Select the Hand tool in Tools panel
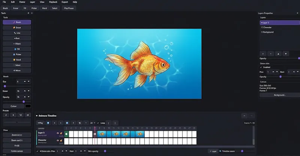300x156 pixels. click(17, 60)
